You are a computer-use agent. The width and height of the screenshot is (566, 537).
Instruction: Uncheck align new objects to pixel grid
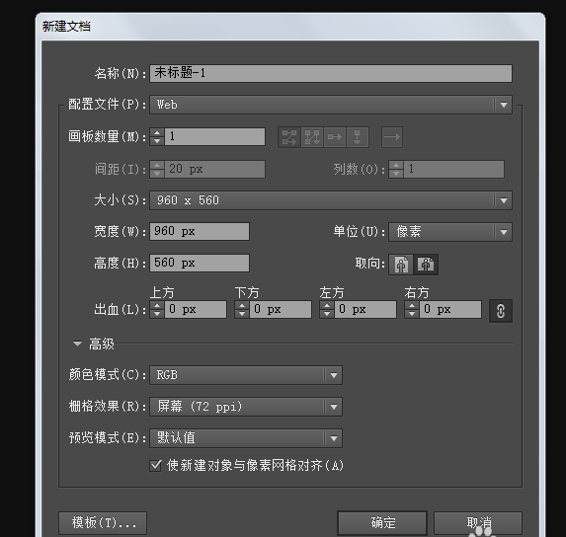coord(155,465)
